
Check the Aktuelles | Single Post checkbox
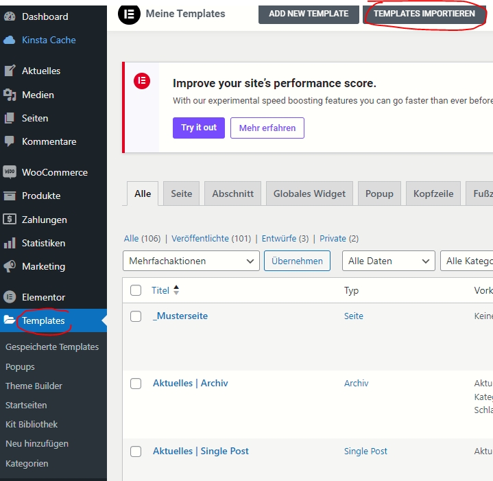click(136, 451)
